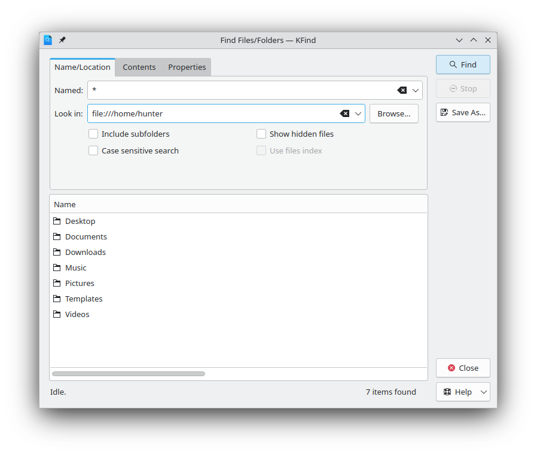Clear the Named field with backspace icon
The width and height of the screenshot is (537, 455).
tap(402, 90)
